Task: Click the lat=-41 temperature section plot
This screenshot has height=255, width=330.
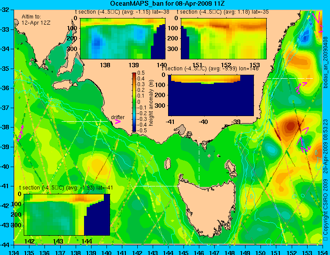Action: (x=67, y=215)
